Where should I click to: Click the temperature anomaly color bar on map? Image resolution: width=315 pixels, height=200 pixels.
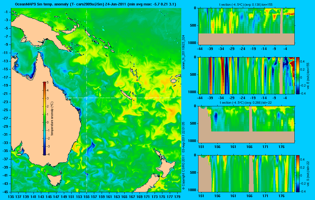tap(44, 119)
